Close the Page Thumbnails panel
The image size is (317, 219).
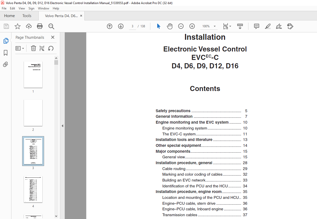pyautogui.click(x=53, y=37)
